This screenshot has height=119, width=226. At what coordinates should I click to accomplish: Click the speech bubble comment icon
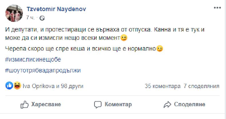point(98,105)
